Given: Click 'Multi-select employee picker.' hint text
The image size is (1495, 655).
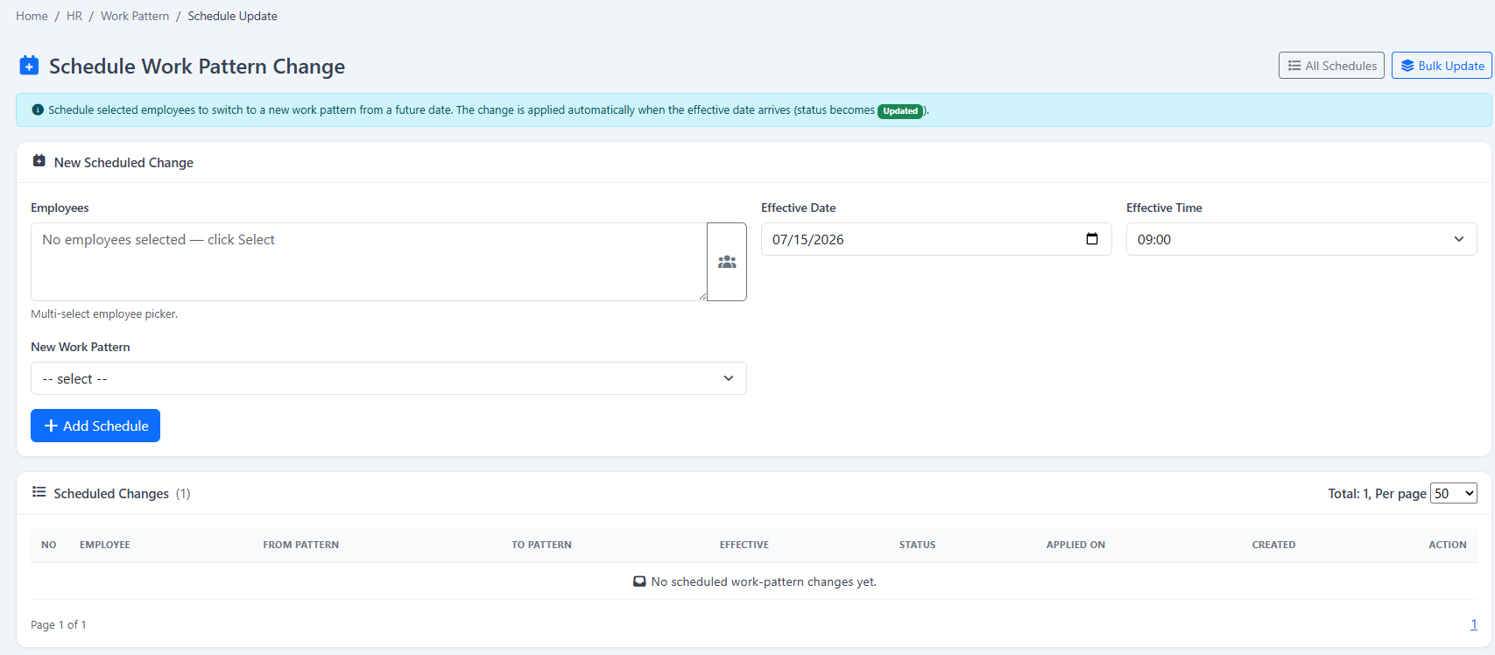Looking at the screenshot, I should coord(104,313).
